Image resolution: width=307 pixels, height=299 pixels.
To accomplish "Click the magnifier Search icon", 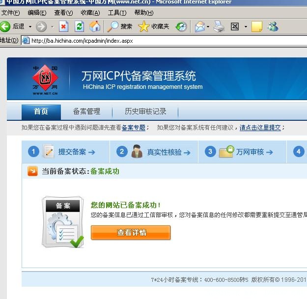I will [112, 27].
